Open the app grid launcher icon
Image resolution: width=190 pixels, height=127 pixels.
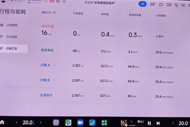[x=104, y=123]
